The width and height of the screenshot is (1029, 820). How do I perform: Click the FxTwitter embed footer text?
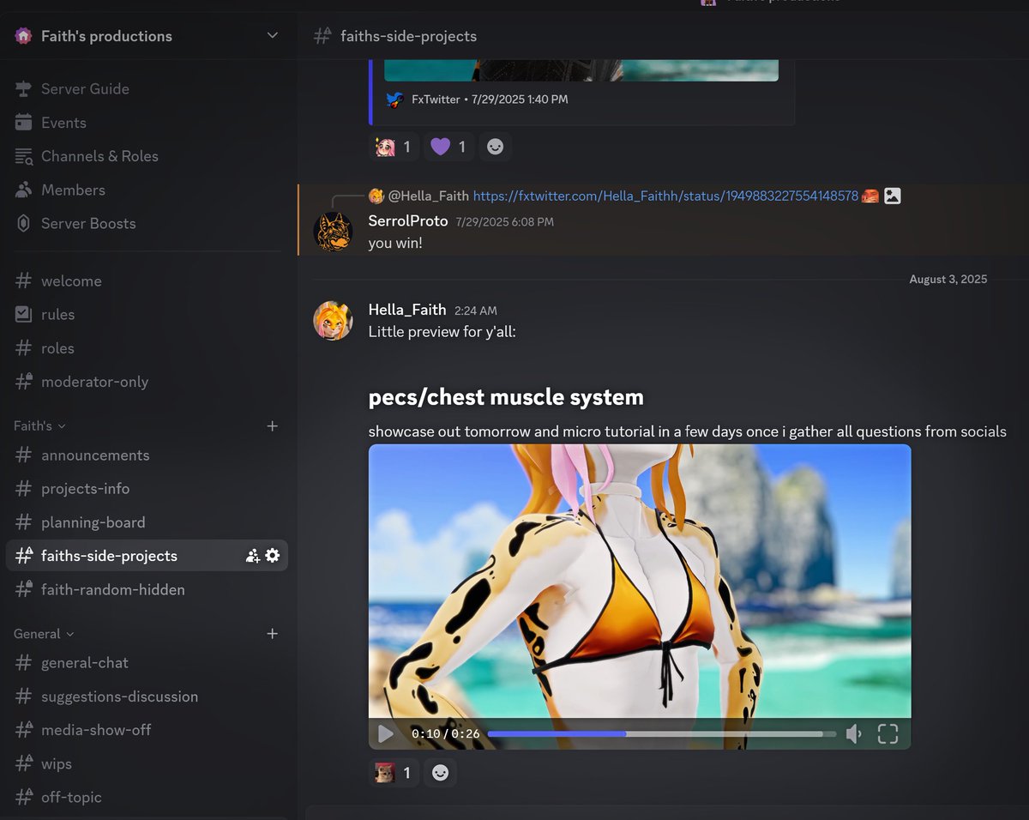click(x=490, y=99)
